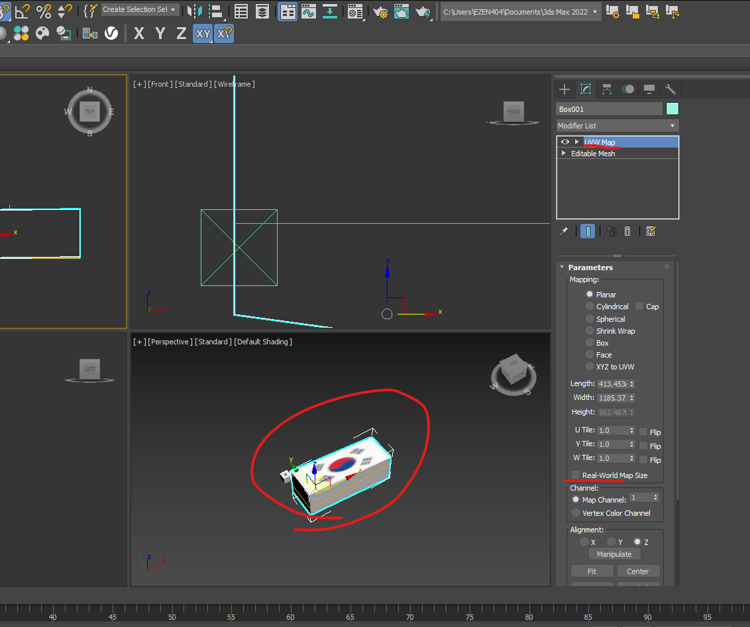Screen dimensions: 750x627
Task: Expand UVW Map sub-objects arrow
Action: pyautogui.click(x=577, y=142)
